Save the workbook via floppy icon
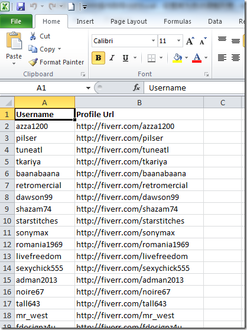 (x=21, y=7)
